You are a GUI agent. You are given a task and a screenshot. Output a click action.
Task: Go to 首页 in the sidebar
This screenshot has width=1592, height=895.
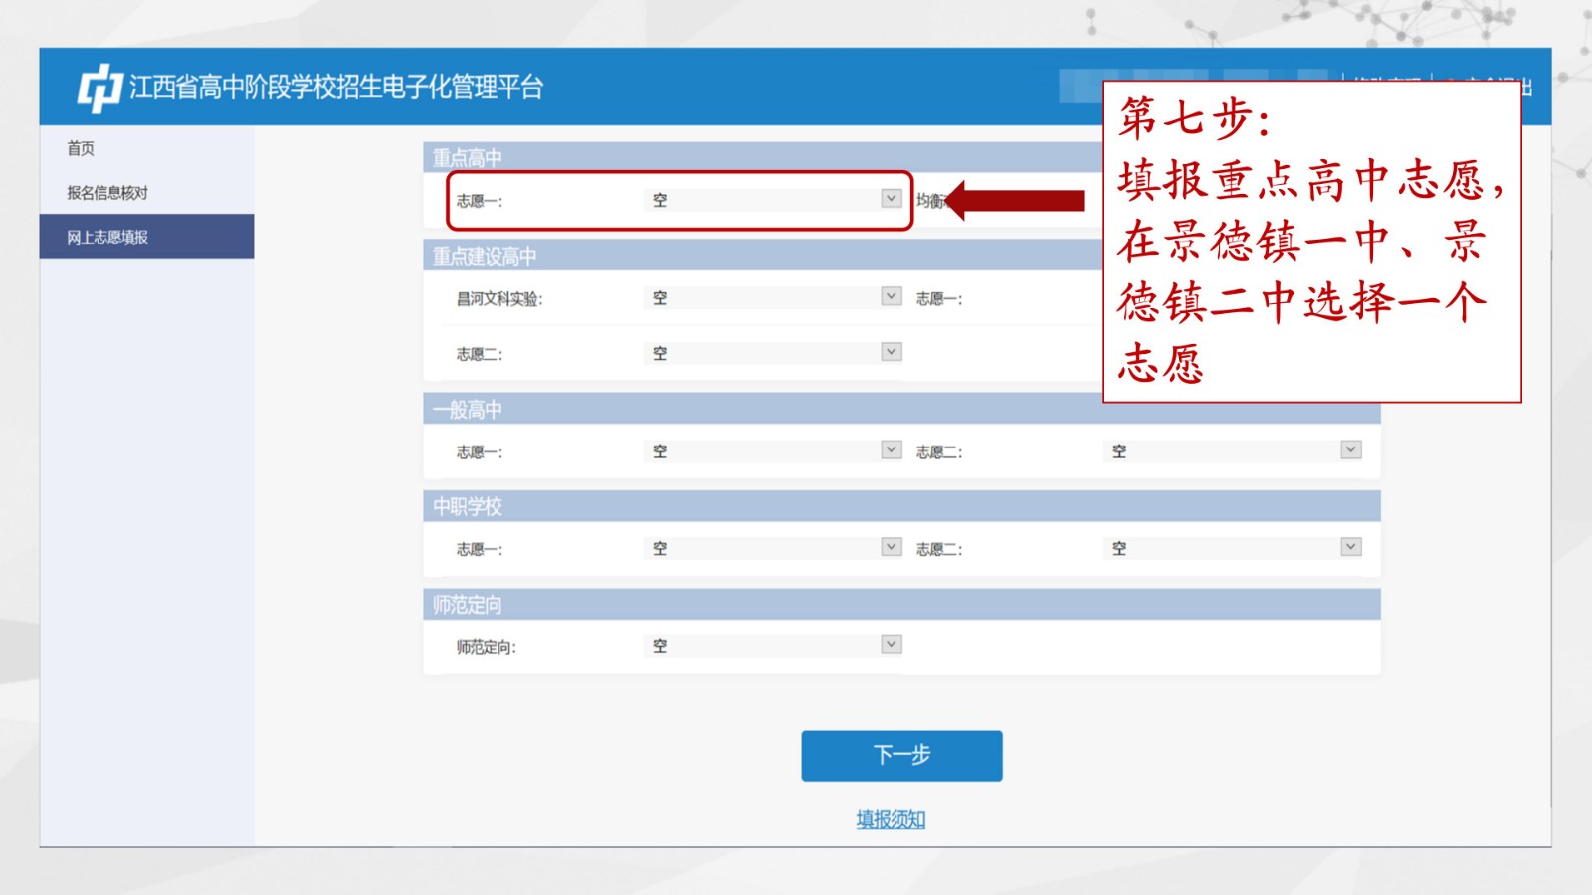81,148
